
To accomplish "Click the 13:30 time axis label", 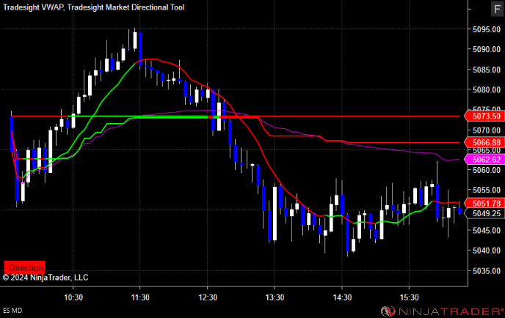I will coord(275,297).
